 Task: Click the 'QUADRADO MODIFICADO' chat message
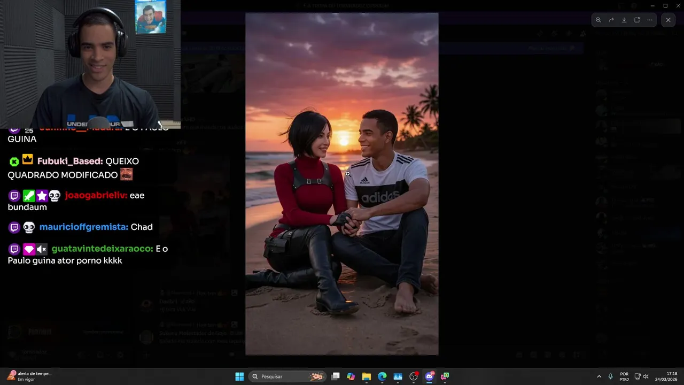pyautogui.click(x=63, y=175)
